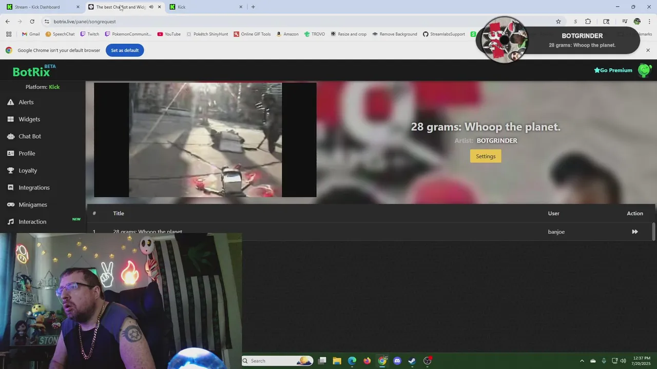Open the Gmail bookmark
Screen dimensions: 657x369
click(x=30, y=34)
